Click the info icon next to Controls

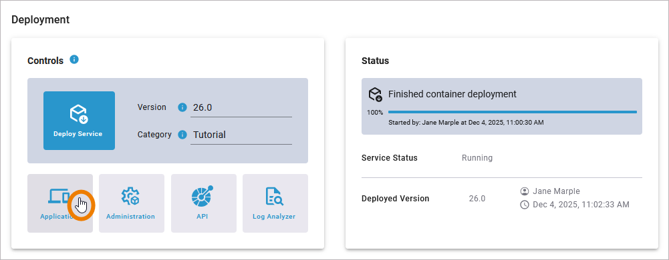(74, 59)
